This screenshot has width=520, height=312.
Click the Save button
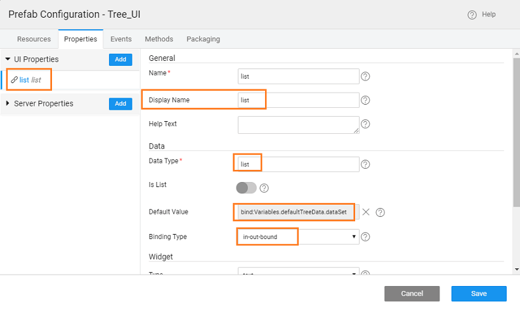pos(479,294)
